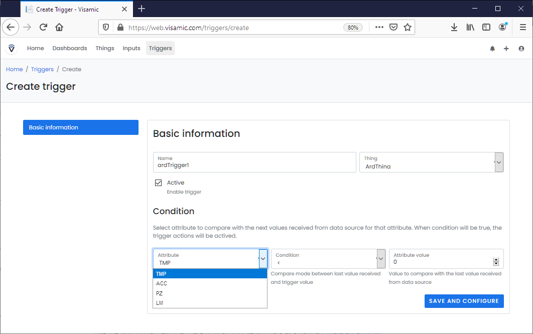Open the Triggers nav item
Viewport: 533px width, 334px height.
click(161, 48)
